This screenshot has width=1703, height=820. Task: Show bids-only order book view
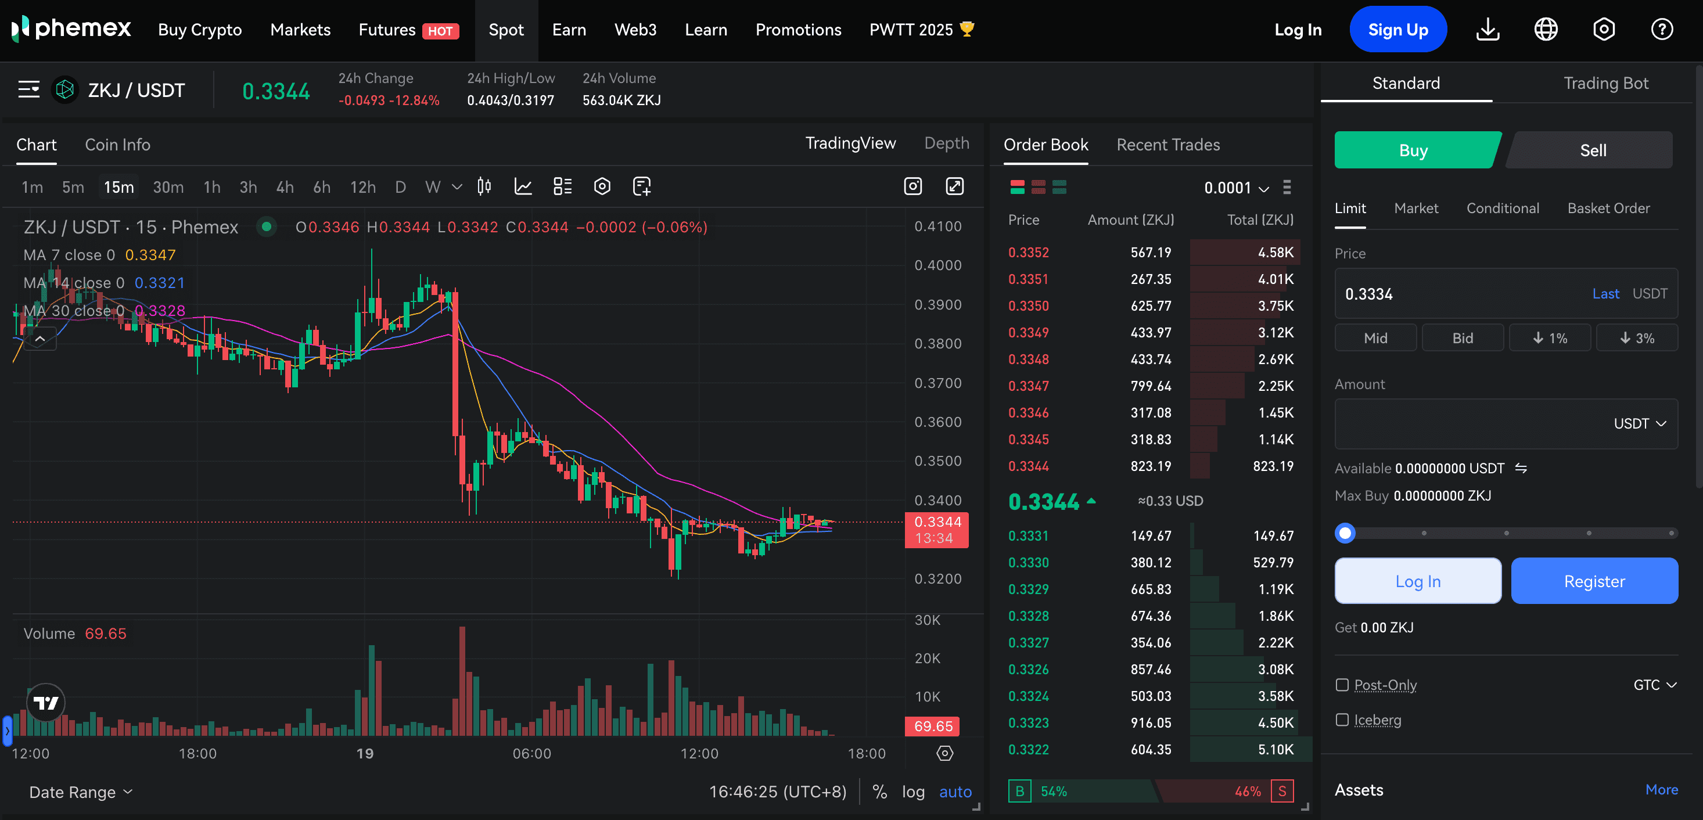coord(1059,187)
